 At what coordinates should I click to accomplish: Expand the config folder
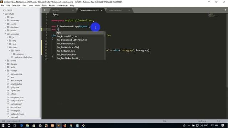[x=5, y=24]
